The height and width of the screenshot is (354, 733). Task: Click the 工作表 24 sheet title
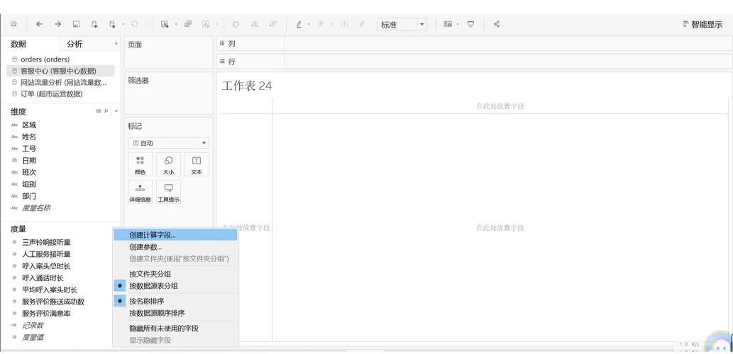coord(247,86)
